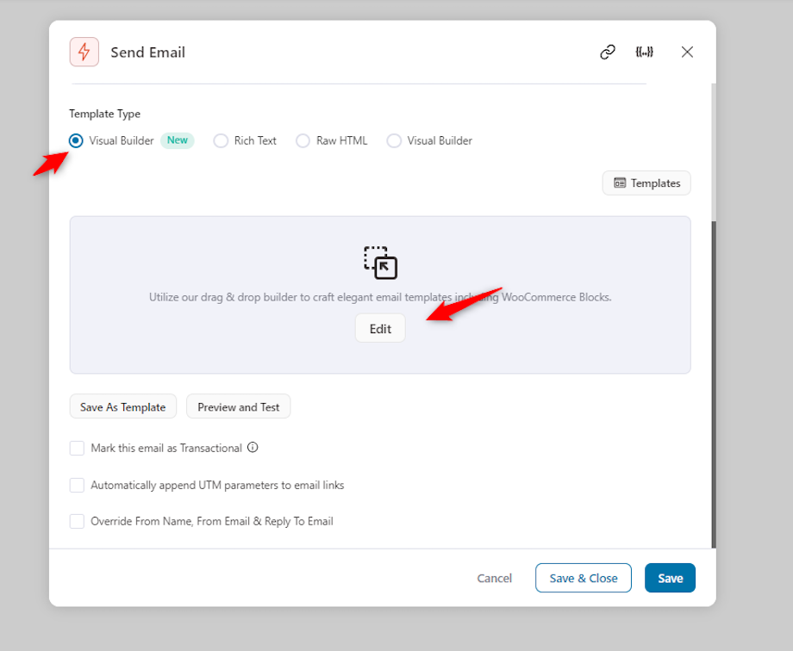The height and width of the screenshot is (651, 793).
Task: Open the Templates button
Action: click(x=646, y=183)
